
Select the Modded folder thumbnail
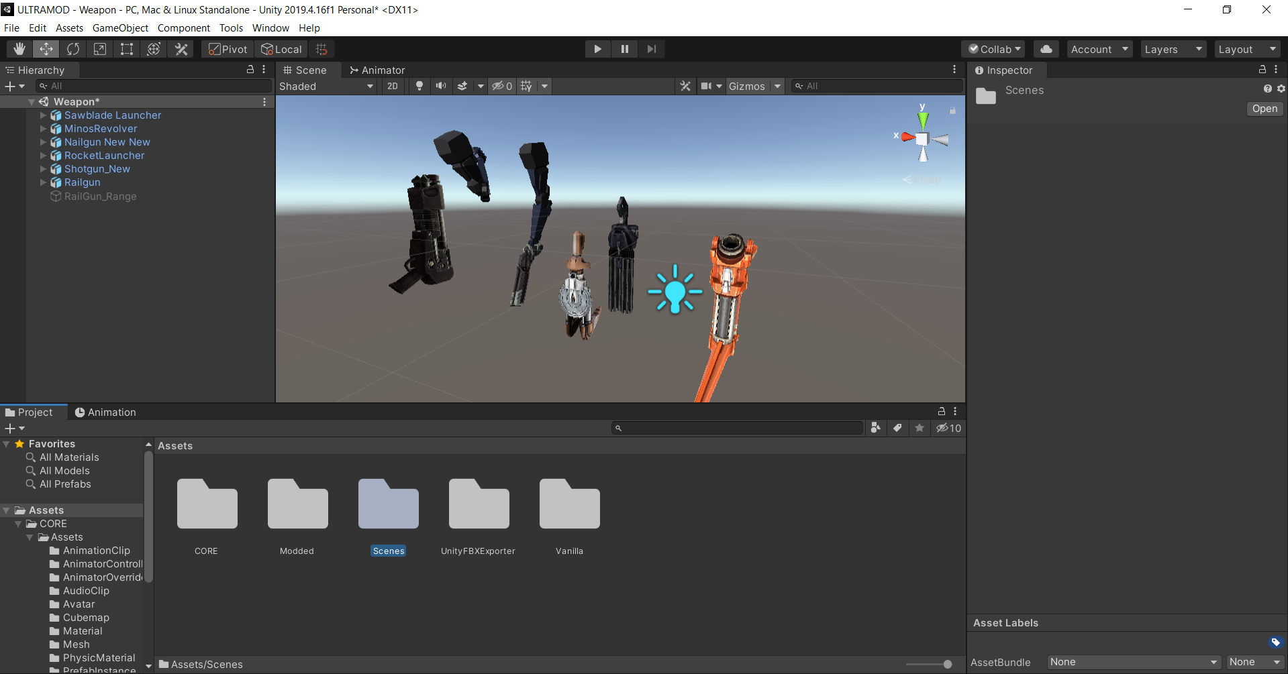click(297, 503)
